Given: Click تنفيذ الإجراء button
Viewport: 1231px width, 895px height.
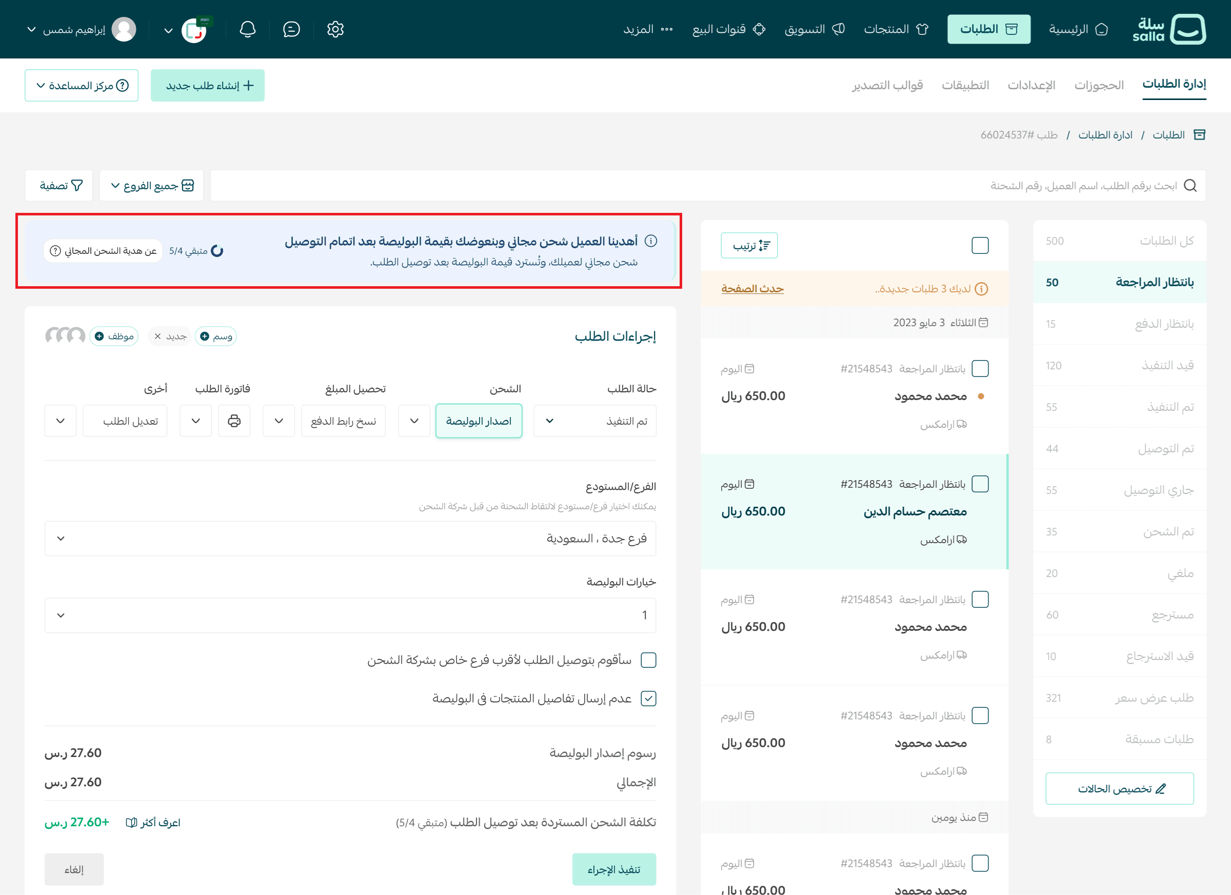Looking at the screenshot, I should coord(614,869).
